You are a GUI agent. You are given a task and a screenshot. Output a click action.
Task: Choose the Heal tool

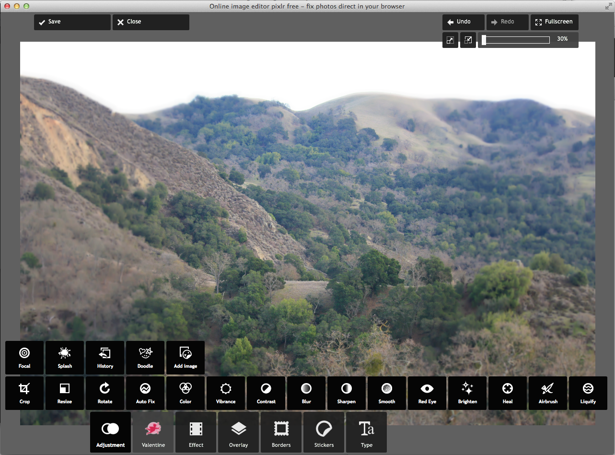pyautogui.click(x=508, y=393)
